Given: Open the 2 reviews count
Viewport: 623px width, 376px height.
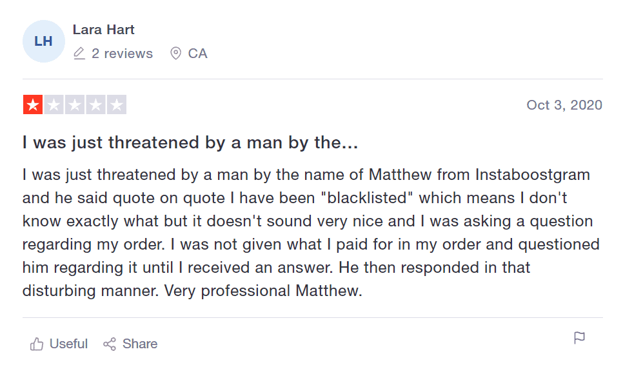Looking at the screenshot, I should [x=122, y=54].
